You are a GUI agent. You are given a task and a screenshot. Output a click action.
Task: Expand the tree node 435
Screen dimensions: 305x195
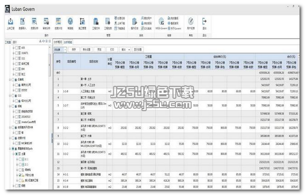coord(13,48)
